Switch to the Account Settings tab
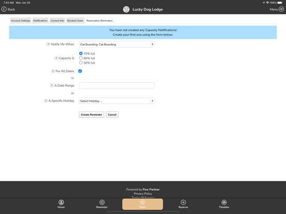Screen dimensions: 286x214 (x=21, y=21)
